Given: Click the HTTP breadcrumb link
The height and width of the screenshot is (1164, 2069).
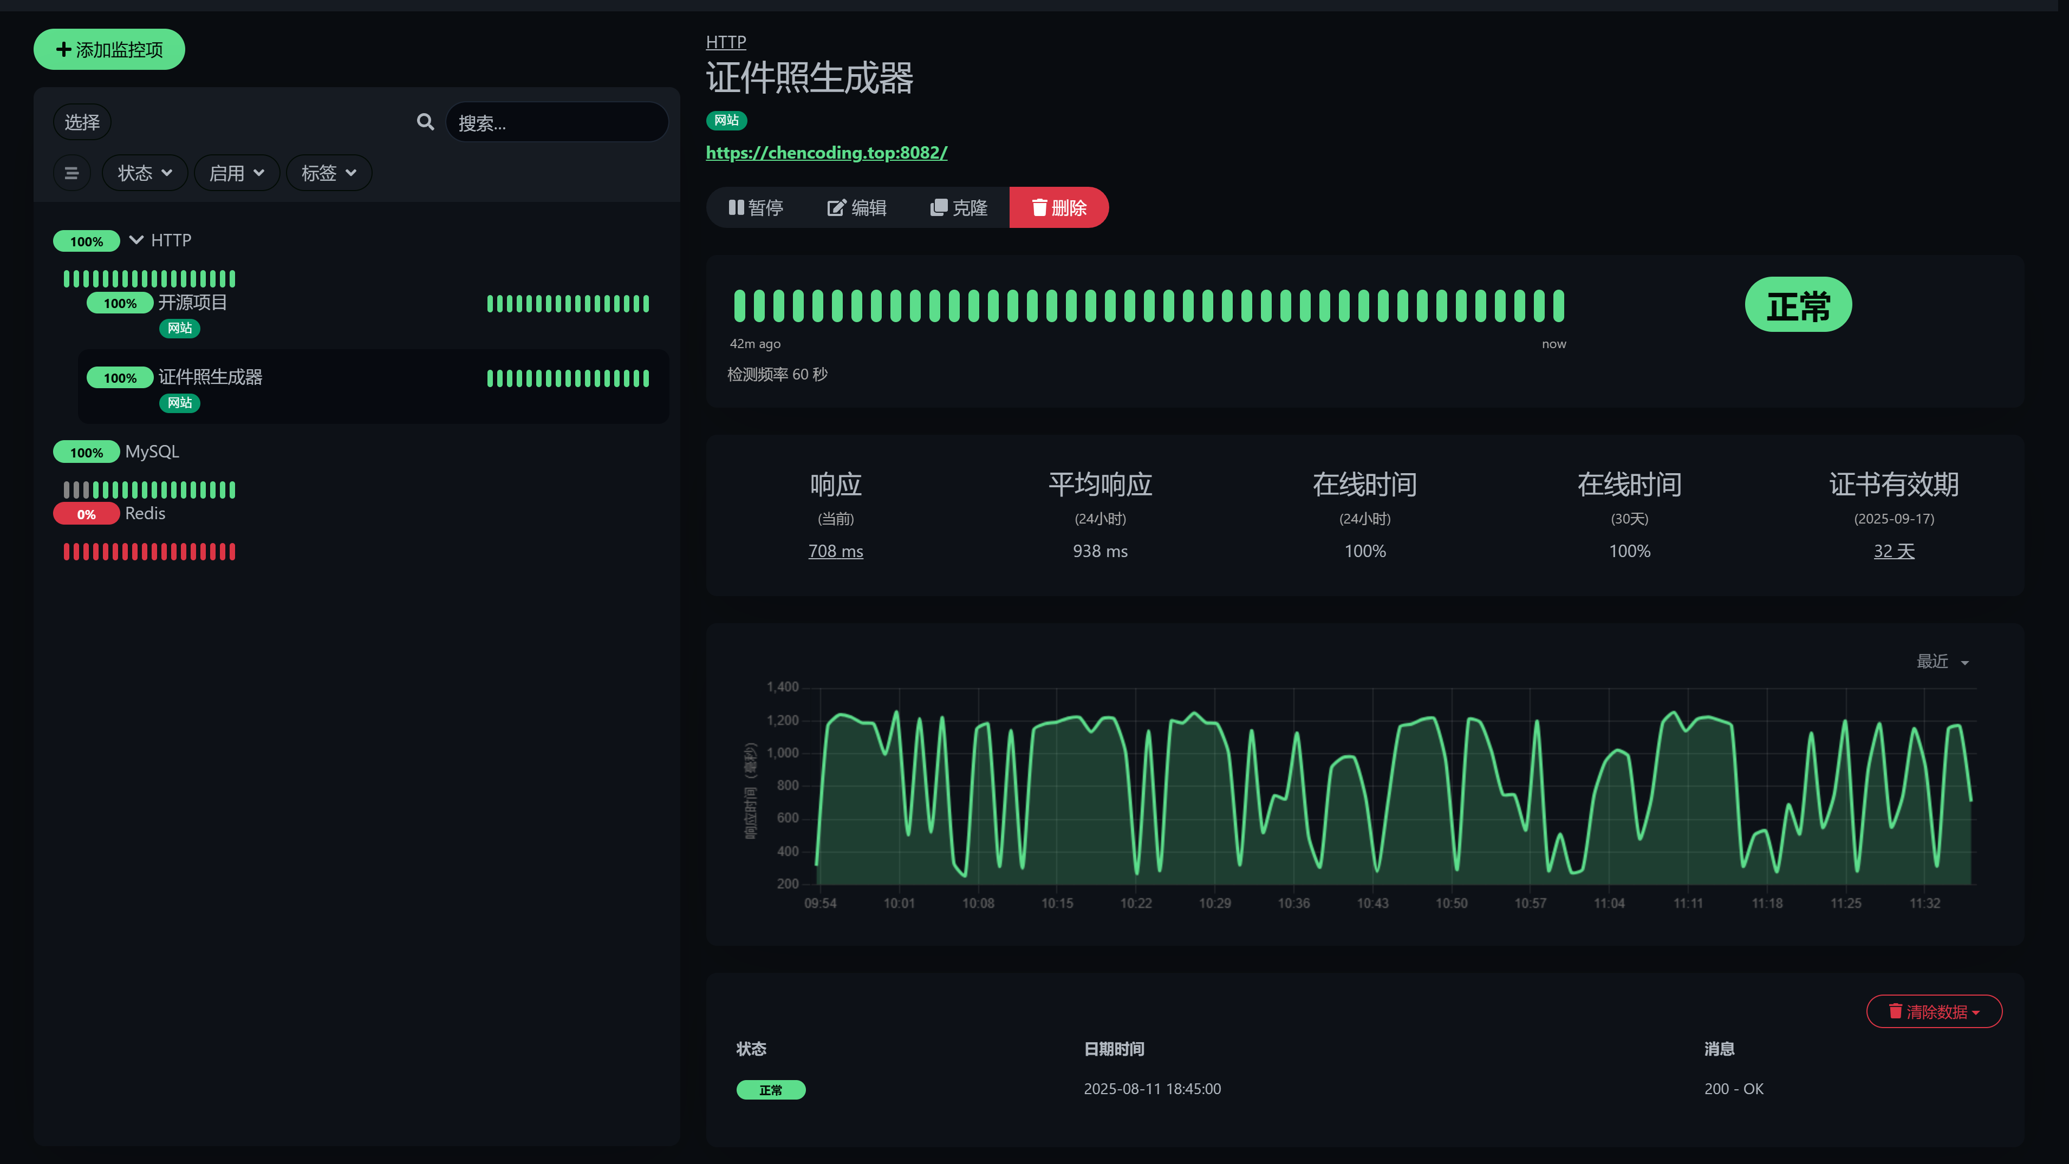Looking at the screenshot, I should coord(725,42).
